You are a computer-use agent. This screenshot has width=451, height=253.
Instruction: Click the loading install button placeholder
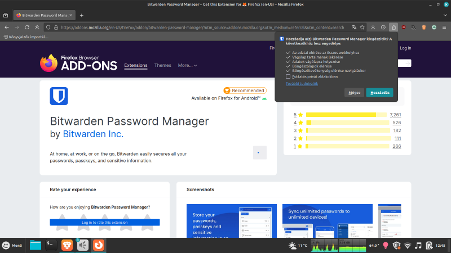[x=260, y=152]
